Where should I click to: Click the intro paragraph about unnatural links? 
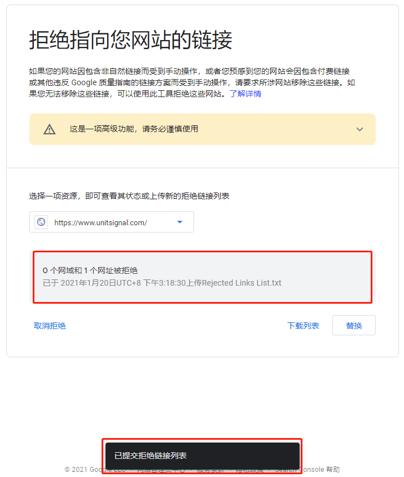pyautogui.click(x=192, y=82)
